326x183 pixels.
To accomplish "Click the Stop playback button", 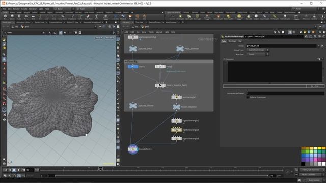I will coord(14,170).
